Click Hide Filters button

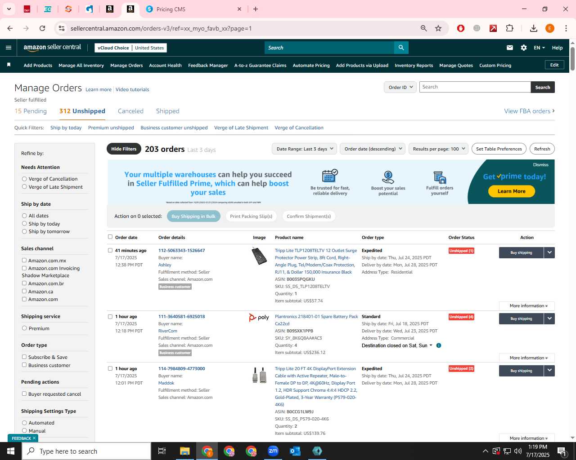pyautogui.click(x=124, y=149)
